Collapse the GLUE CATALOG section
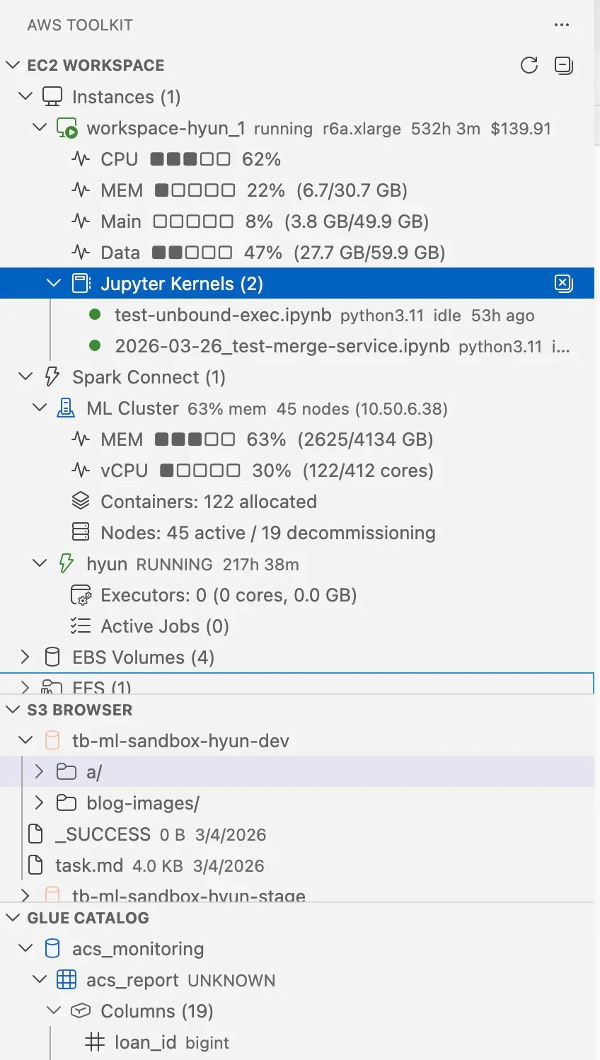The width and height of the screenshot is (600, 1060). point(13,918)
